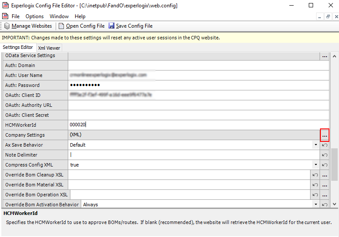Select the Company Settings row label

coord(25,135)
